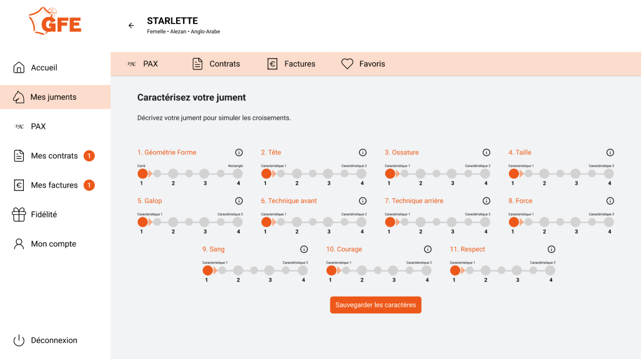Save with Sauvegarder les caractères button
Screen dimensions: 641x359
coord(376,305)
